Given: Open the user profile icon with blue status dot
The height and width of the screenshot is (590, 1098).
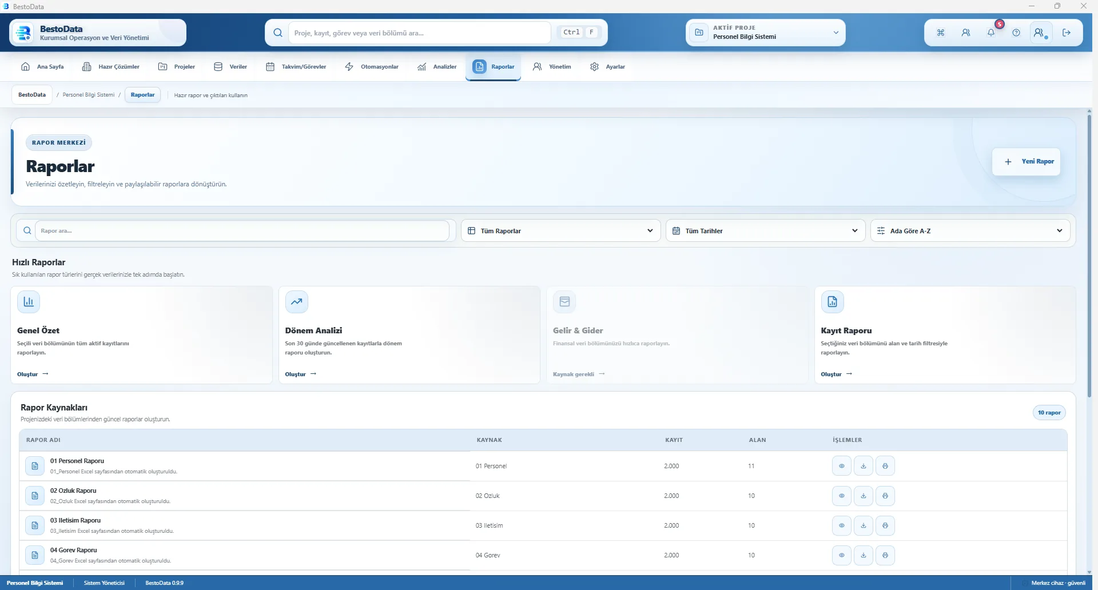Looking at the screenshot, I should (x=1040, y=33).
